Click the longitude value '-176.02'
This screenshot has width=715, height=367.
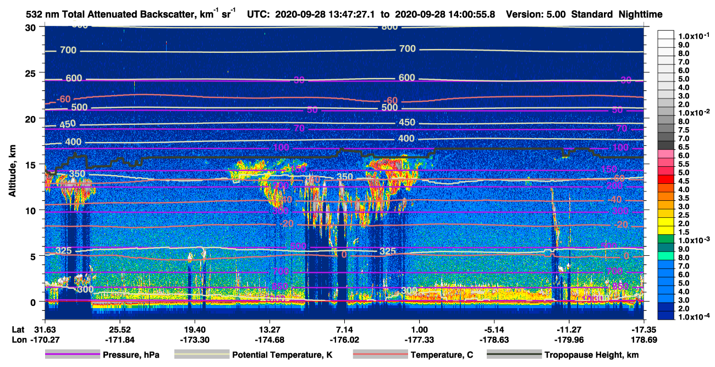click(x=344, y=339)
